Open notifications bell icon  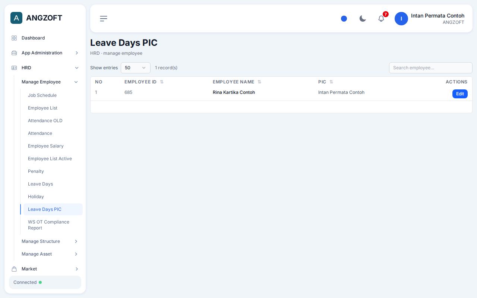click(381, 19)
